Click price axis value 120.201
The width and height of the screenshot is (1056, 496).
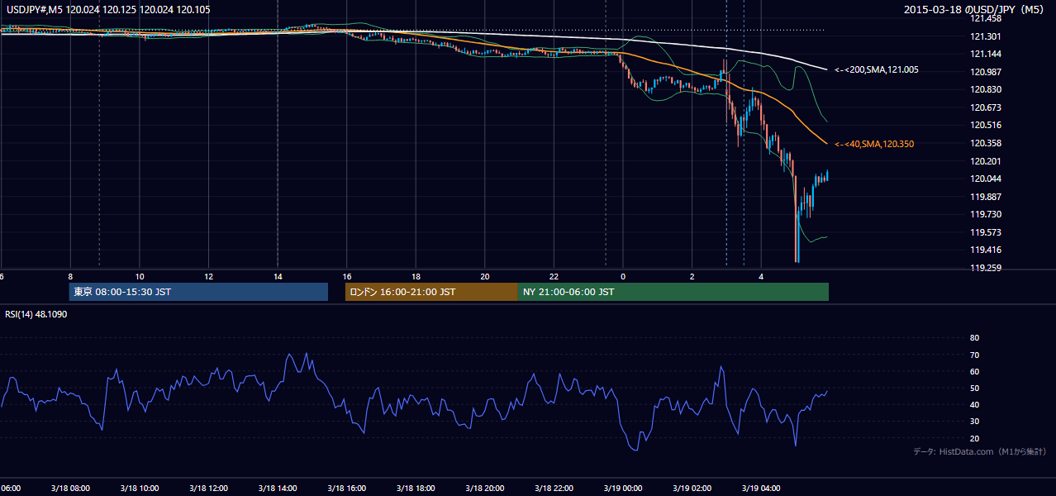coord(985,161)
